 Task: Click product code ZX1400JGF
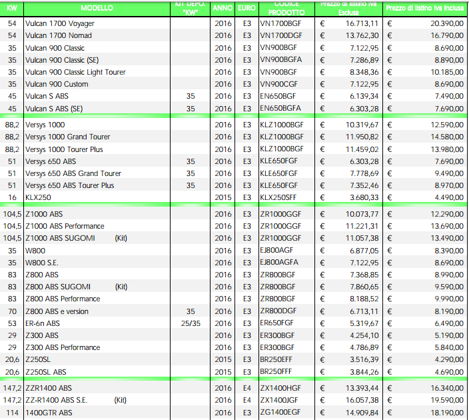click(x=280, y=400)
